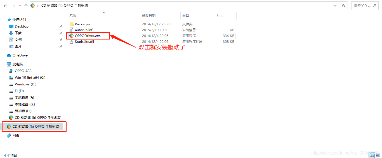Open 新加卷 (H:) drive
Image resolution: width=382 pixels, height=158 pixels.
[23, 111]
